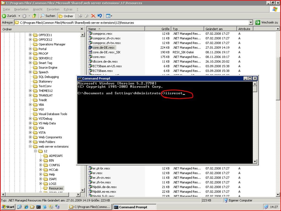Sort files by Größe column header

click(x=158, y=29)
